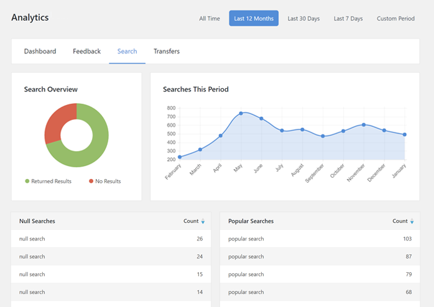Select the November data point on the chart
Viewport: 434px width, 307px height.
[x=364, y=125]
